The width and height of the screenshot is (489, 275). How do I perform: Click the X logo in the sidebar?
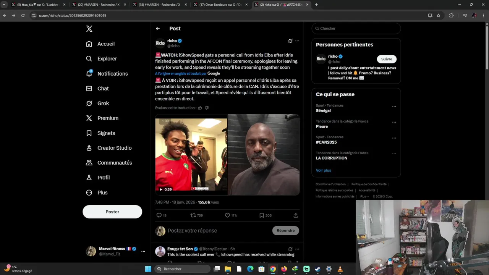pos(89,29)
